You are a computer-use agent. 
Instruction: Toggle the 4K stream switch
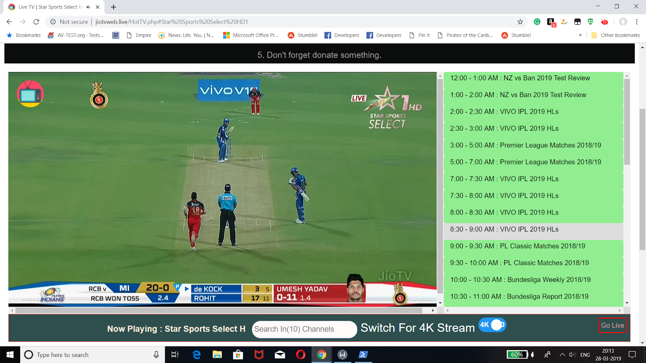pyautogui.click(x=492, y=325)
